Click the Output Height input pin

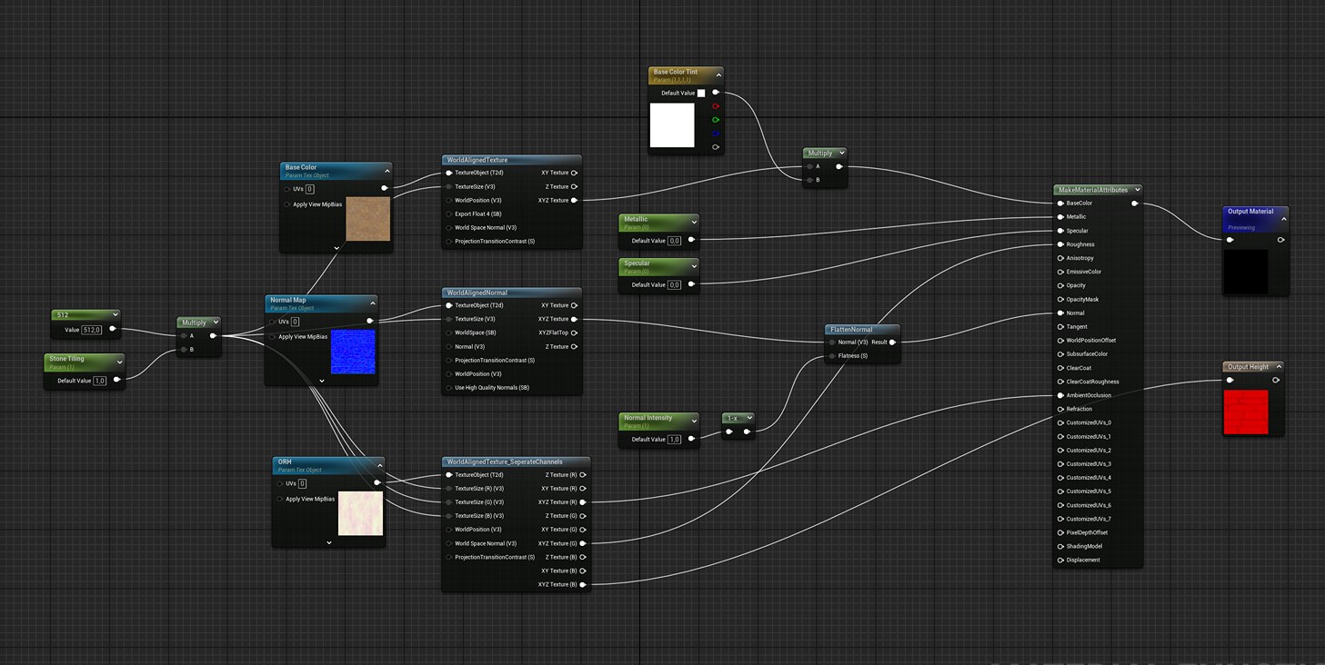[1230, 380]
